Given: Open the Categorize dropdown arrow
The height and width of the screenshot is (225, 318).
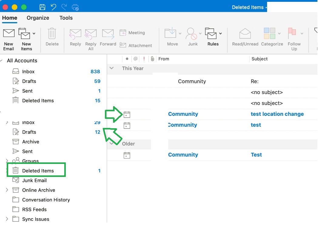Looking at the screenshot, I should click(x=279, y=34).
